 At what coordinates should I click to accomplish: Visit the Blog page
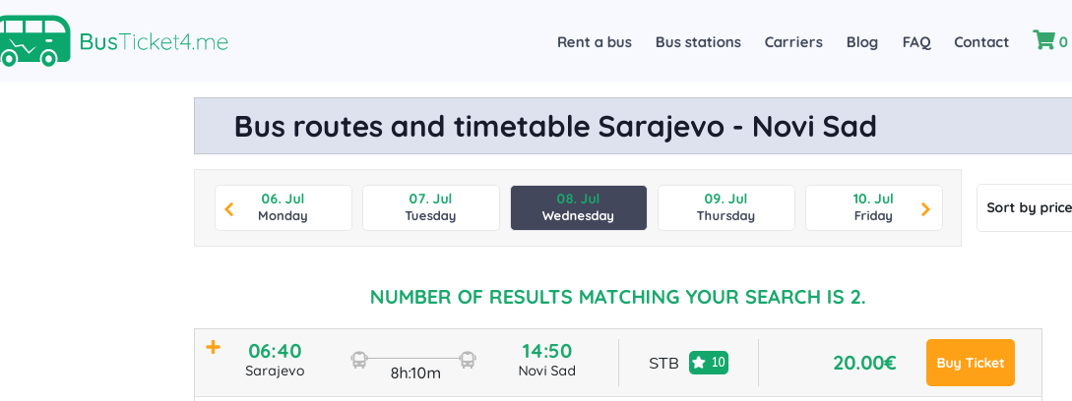pos(862,42)
